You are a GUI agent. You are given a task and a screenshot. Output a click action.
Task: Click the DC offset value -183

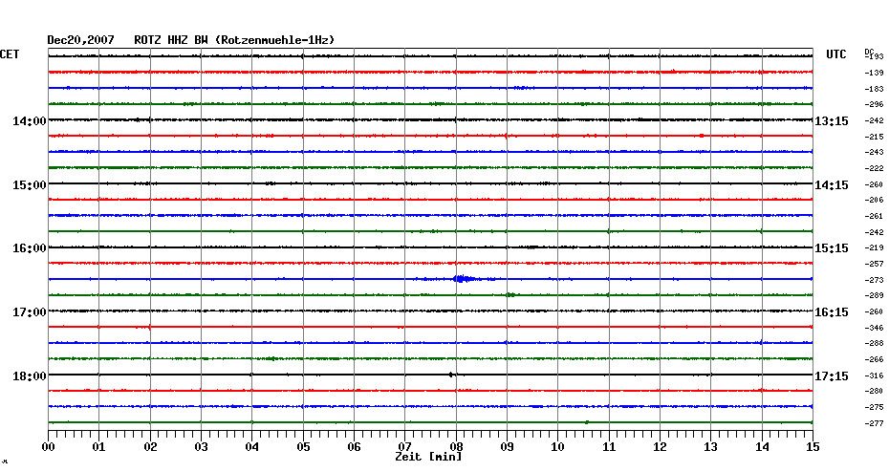874,89
